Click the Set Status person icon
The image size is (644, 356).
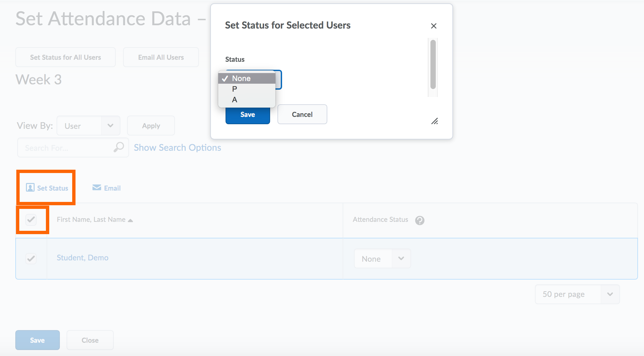[x=30, y=188]
